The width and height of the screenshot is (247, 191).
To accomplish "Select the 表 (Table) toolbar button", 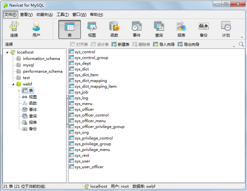I will (x=70, y=29).
